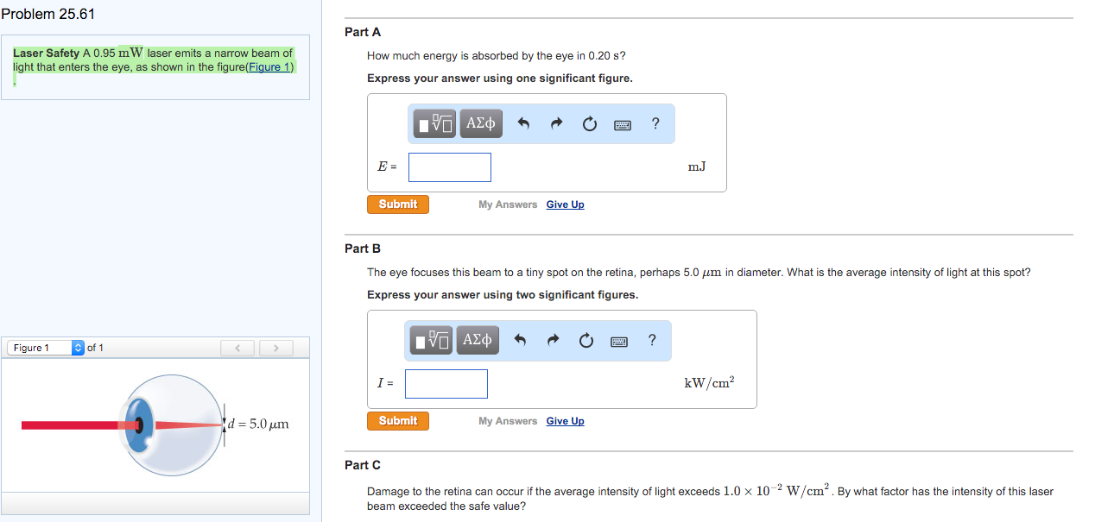Open Greek symbols menu in Part B
This screenshot has height=522, width=1095.
pyautogui.click(x=477, y=341)
